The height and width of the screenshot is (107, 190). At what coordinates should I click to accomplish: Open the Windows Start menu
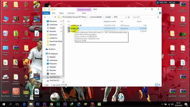point(4,104)
